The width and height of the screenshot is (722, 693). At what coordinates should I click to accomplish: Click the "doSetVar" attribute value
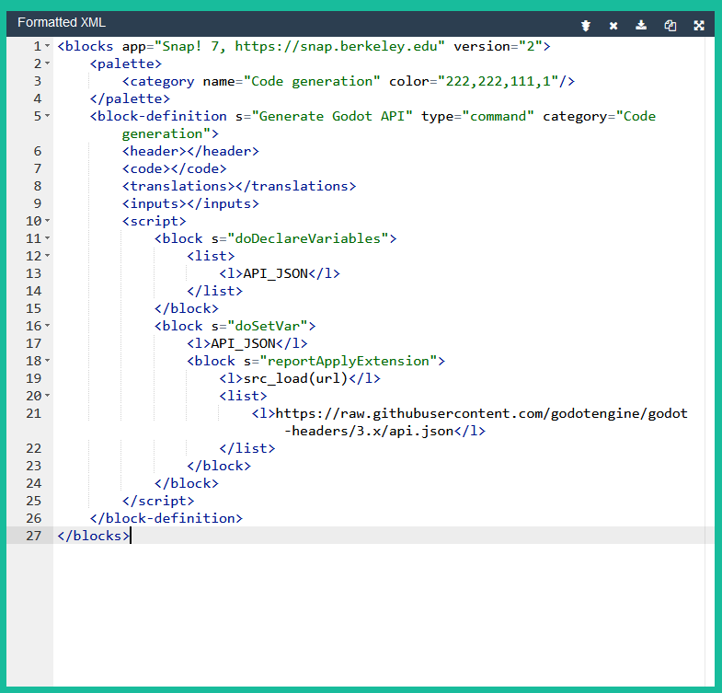(x=268, y=326)
